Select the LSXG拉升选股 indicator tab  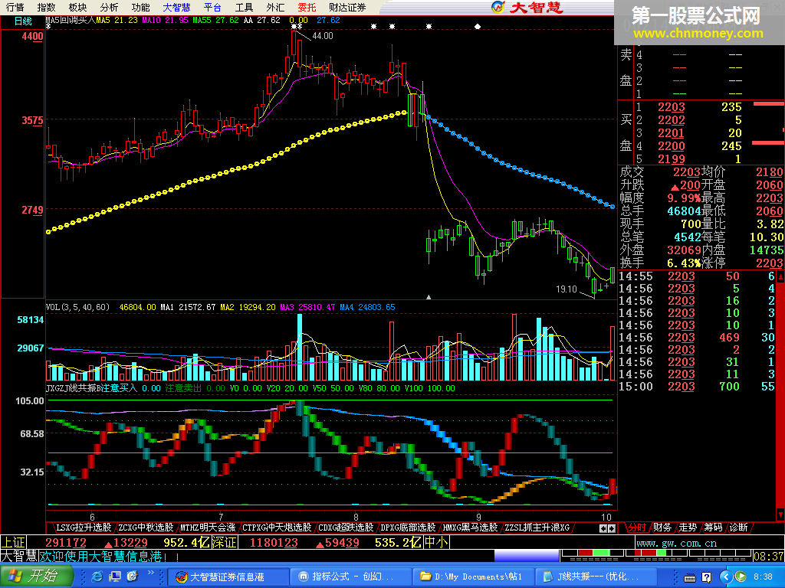[x=83, y=528]
